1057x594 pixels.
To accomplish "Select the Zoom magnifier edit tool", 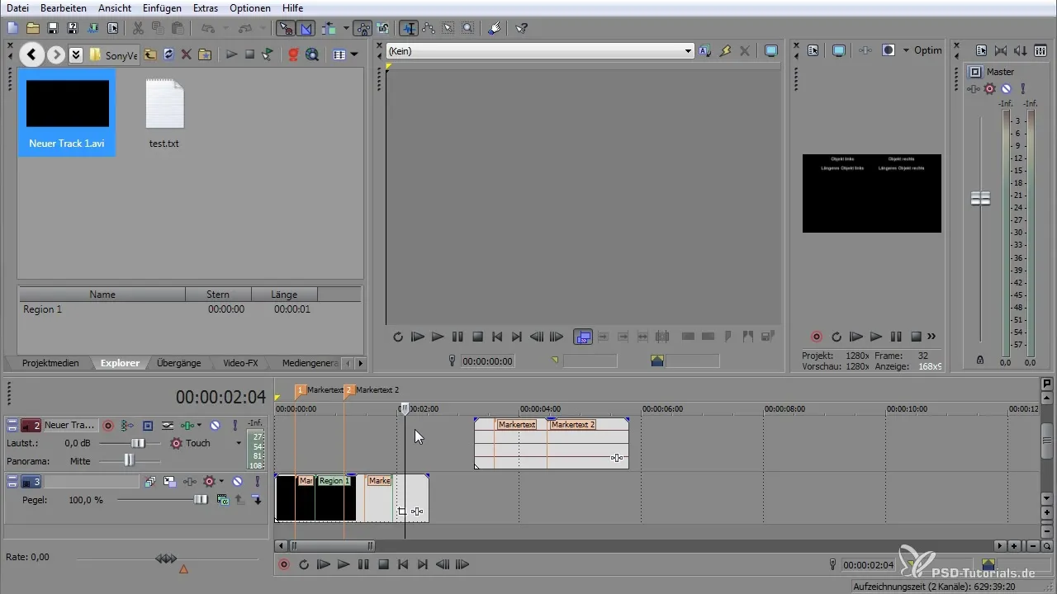I will 468,28.
